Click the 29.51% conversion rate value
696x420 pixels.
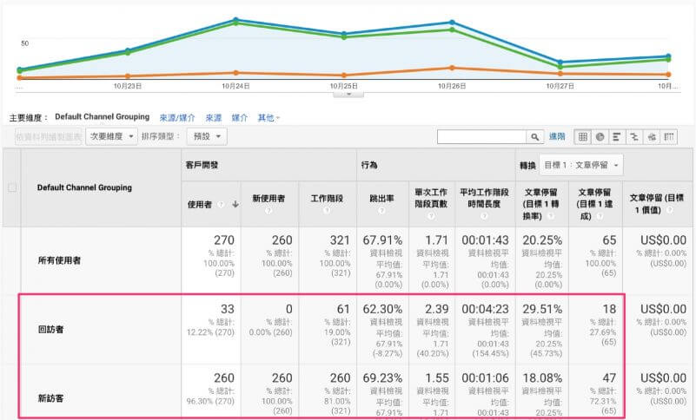tap(542, 309)
